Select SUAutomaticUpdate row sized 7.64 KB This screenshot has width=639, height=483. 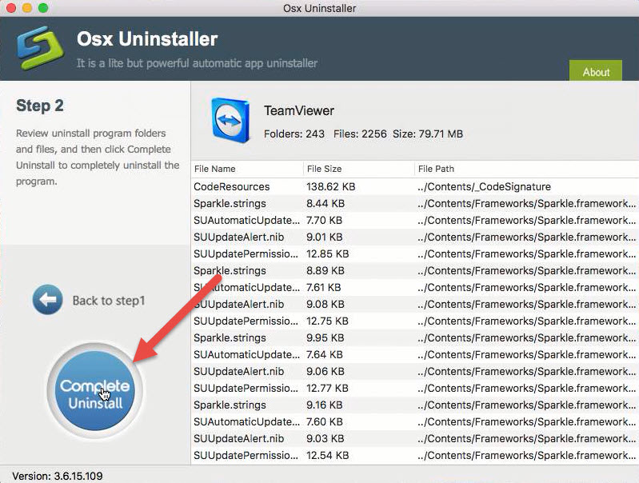pos(415,354)
